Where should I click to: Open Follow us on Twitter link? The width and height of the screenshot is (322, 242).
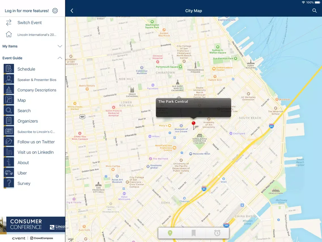click(x=36, y=142)
